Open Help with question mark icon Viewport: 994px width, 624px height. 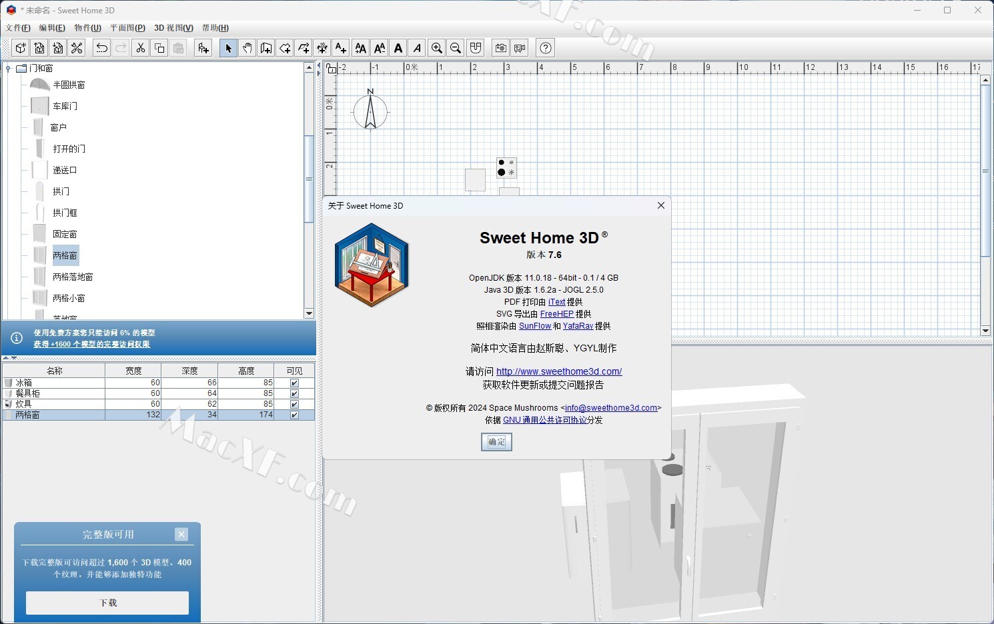pyautogui.click(x=546, y=48)
